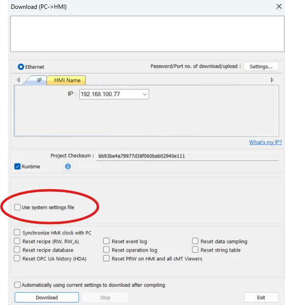The height and width of the screenshot is (305, 285).
Task: Check Reset data sampling
Action: (195, 241)
